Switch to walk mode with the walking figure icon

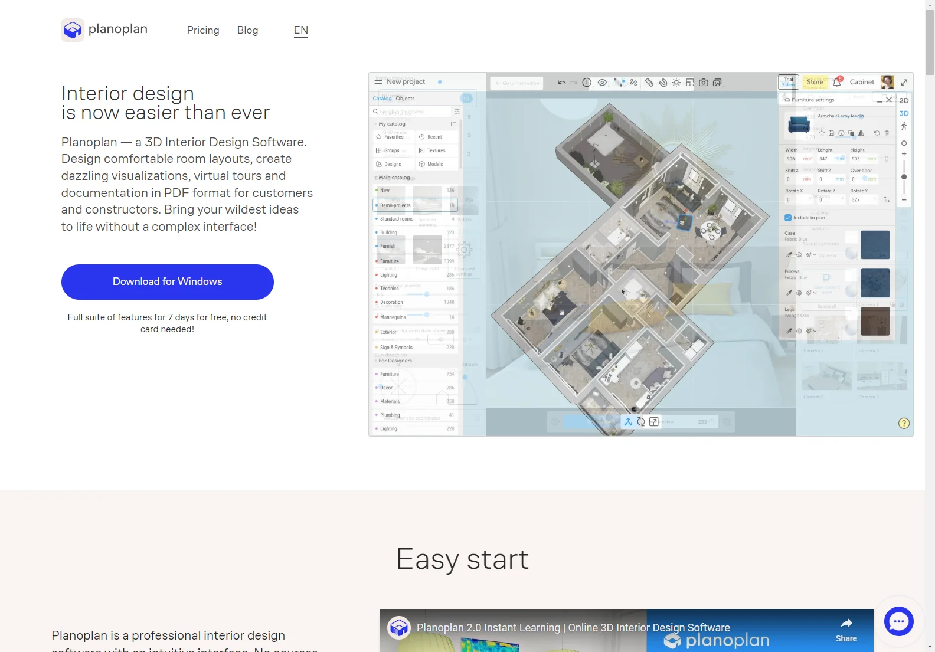pyautogui.click(x=904, y=126)
